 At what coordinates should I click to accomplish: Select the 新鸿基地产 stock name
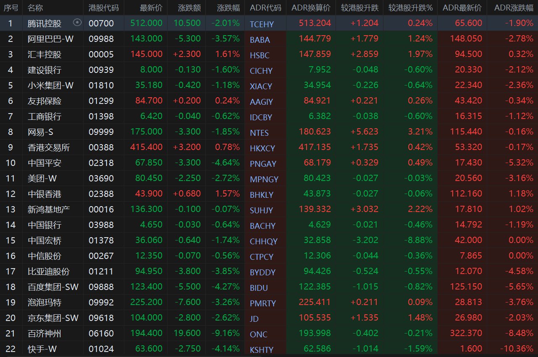[49, 210]
